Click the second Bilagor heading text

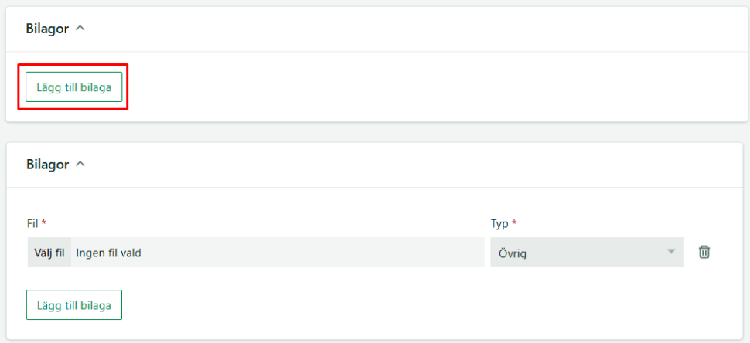pos(48,165)
